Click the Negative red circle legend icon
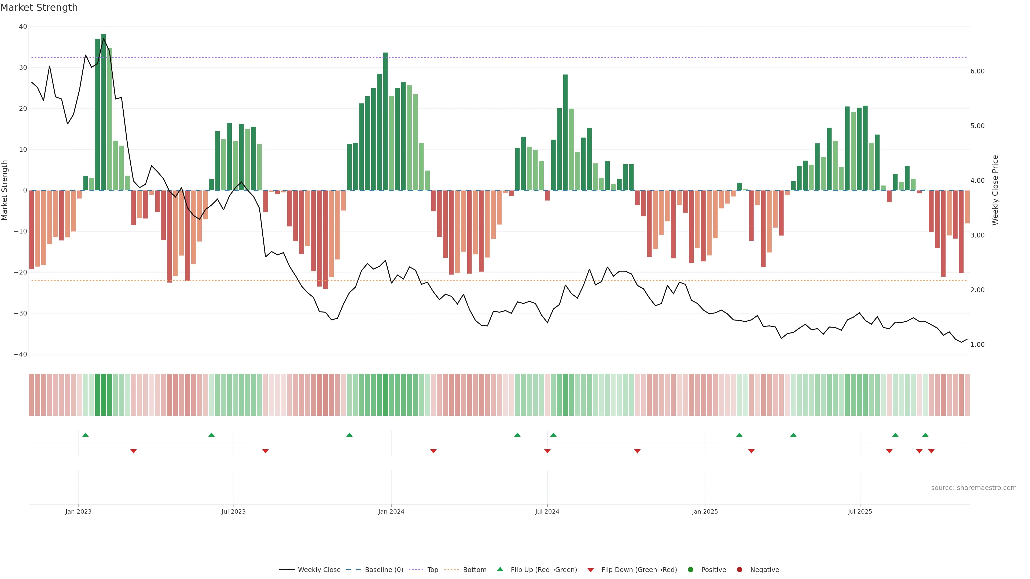The width and height of the screenshot is (1030, 579). [739, 569]
